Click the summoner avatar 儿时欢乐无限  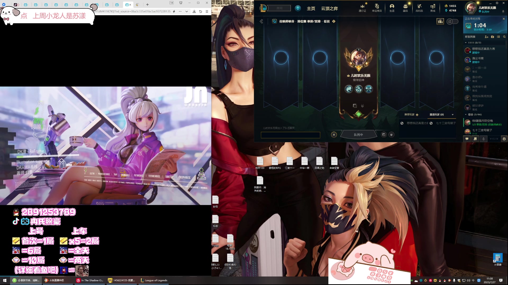(471, 8)
